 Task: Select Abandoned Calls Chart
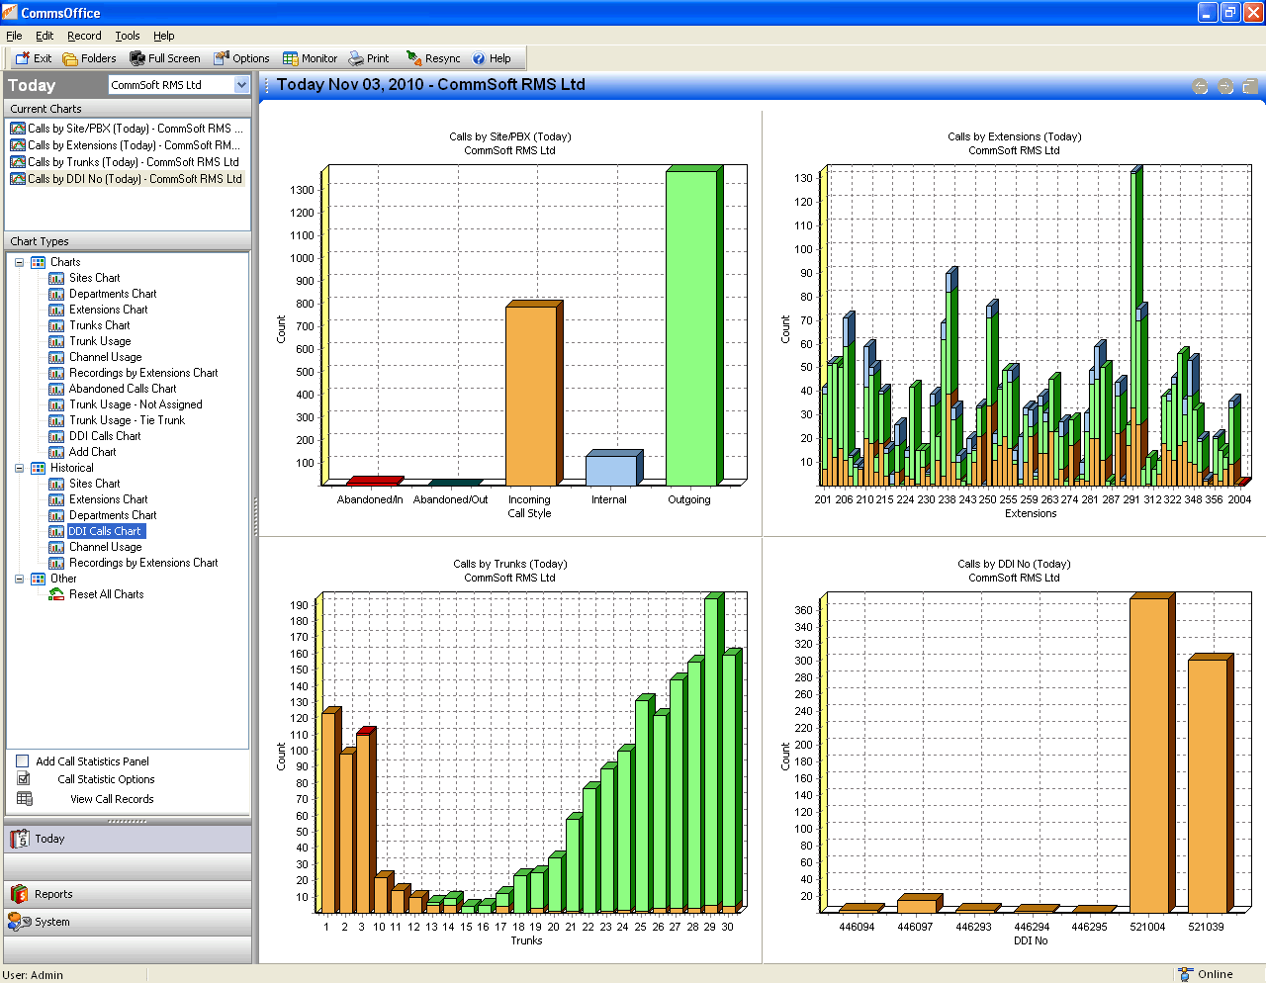(123, 389)
